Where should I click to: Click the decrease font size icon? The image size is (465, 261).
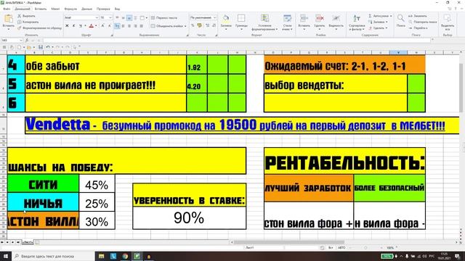[109, 26]
